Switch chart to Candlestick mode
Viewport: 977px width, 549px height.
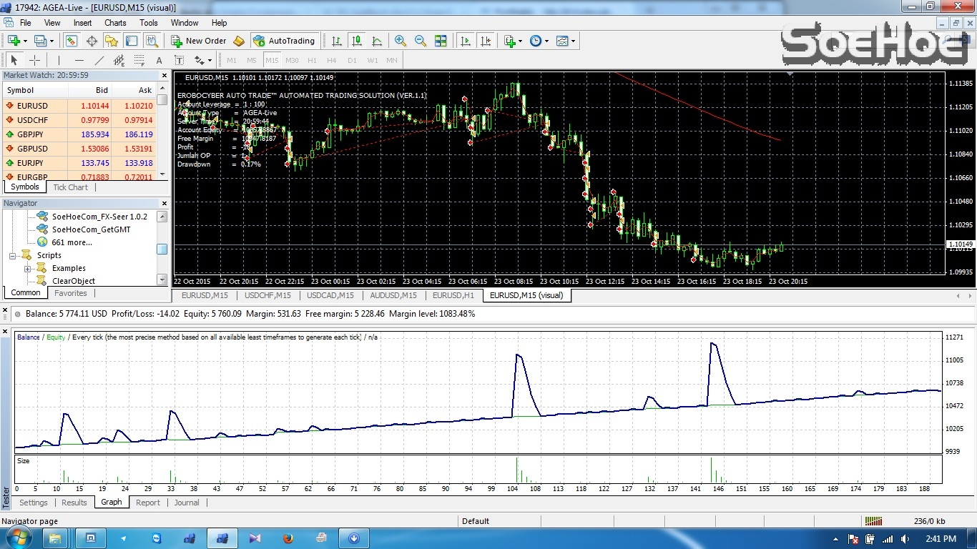click(358, 41)
